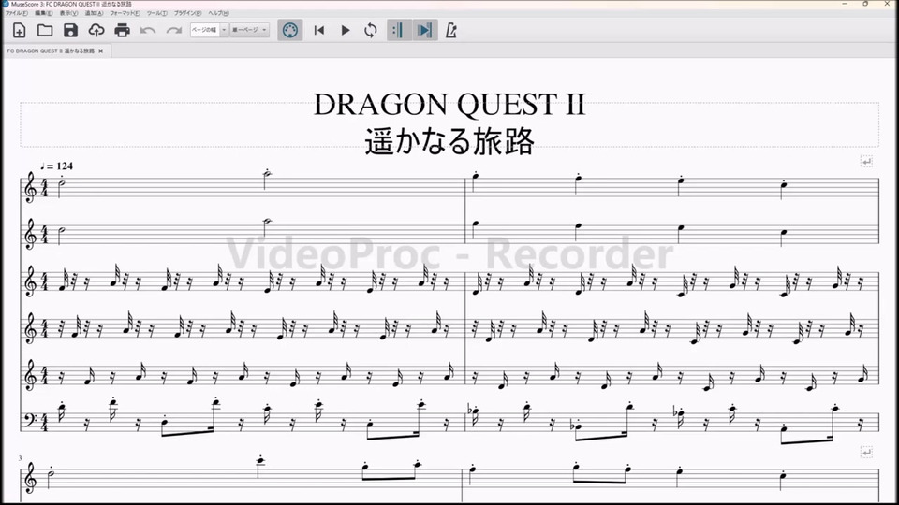
Task: Toggle loop playback
Action: click(371, 30)
